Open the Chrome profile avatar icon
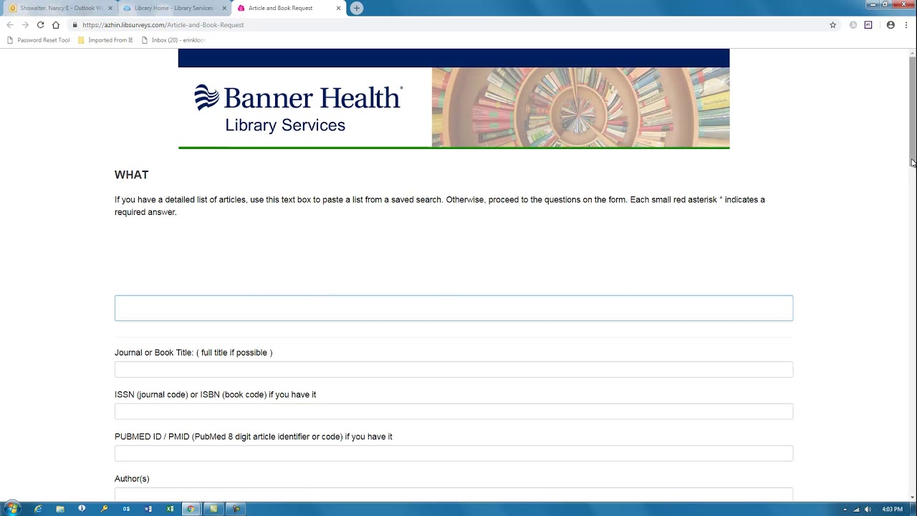This screenshot has height=516, width=917. coord(890,25)
